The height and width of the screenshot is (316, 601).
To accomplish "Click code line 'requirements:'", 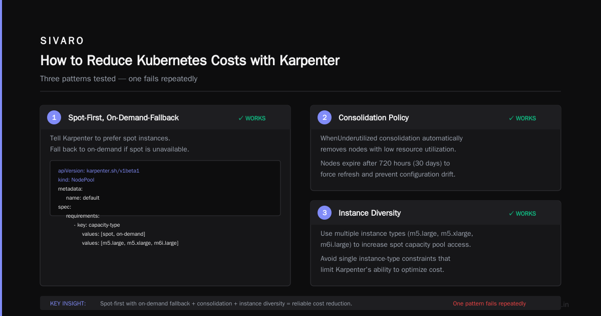I will [x=83, y=216].
